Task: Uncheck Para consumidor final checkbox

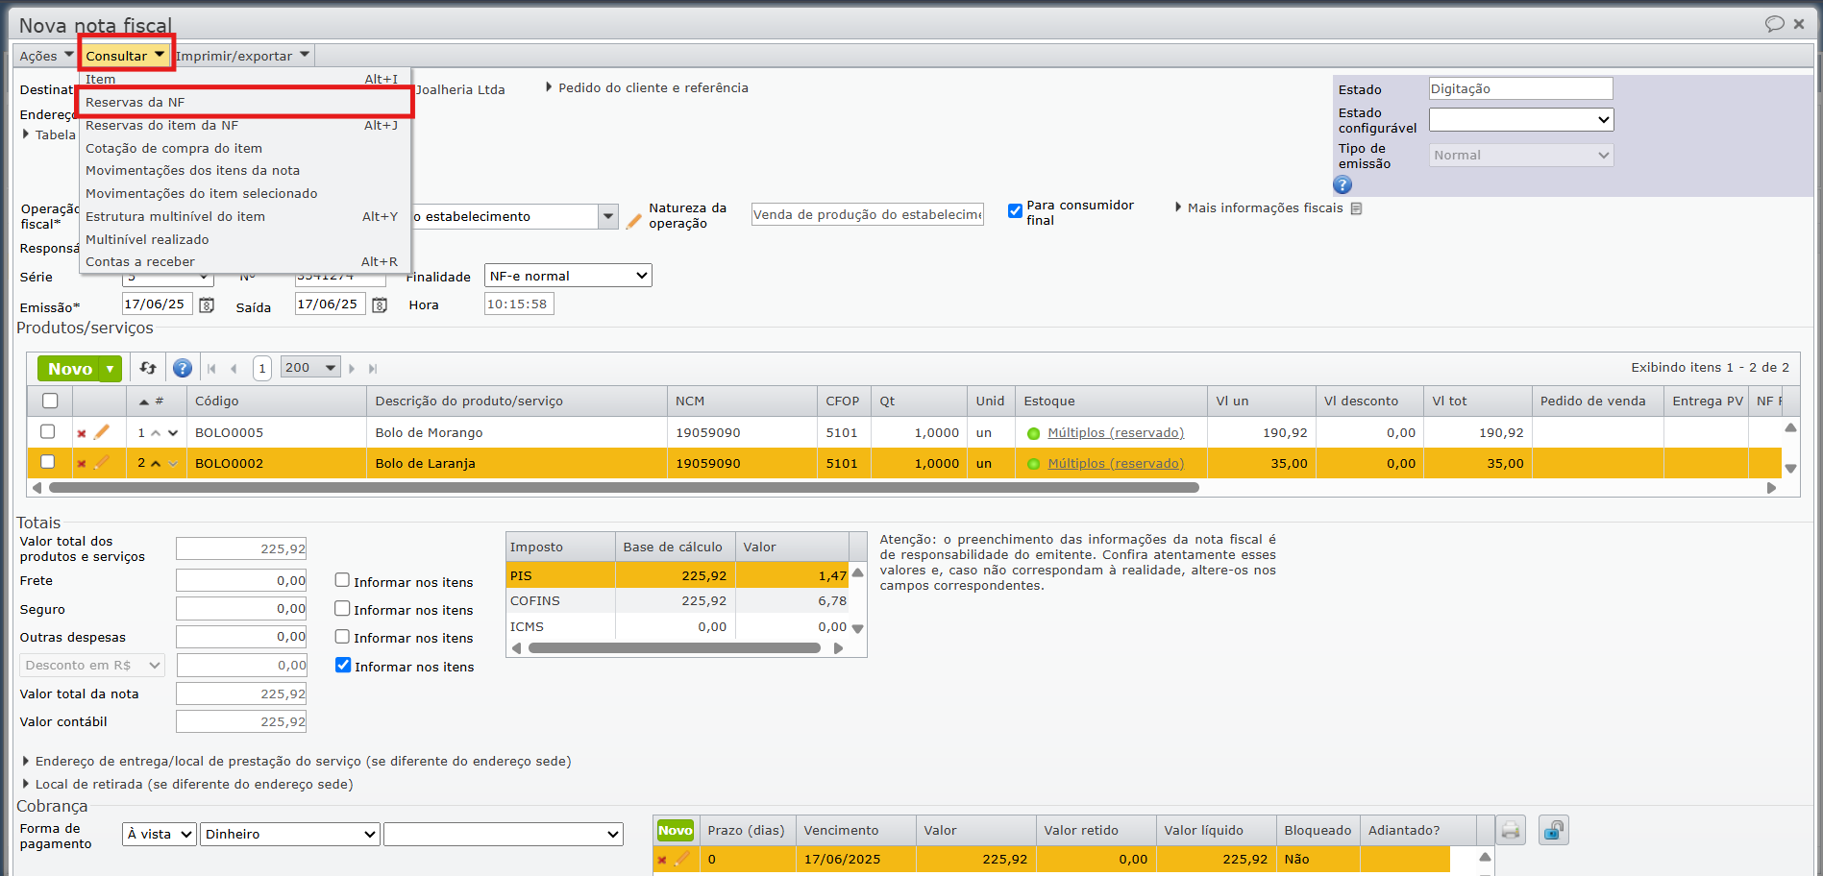Action: (1015, 210)
